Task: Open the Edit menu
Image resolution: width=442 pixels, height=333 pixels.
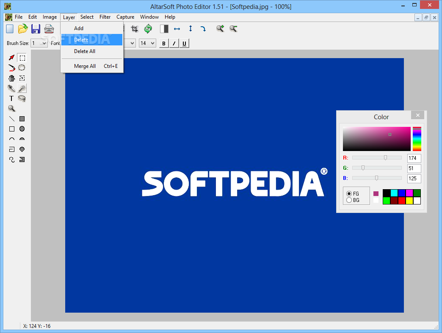Action: coord(33,17)
